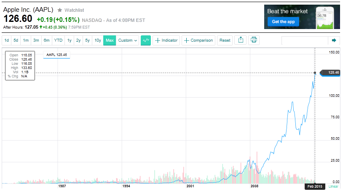
Task: Click the green arrow search button
Action: (334, 40)
